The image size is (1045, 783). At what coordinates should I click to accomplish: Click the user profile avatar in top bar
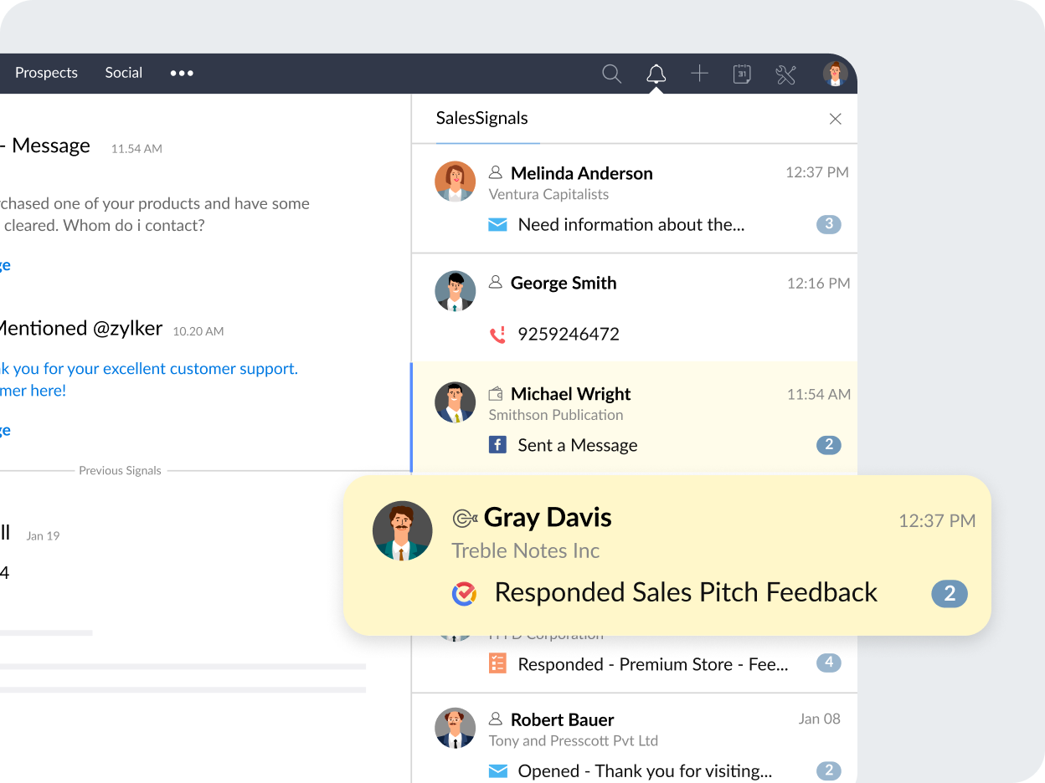click(x=835, y=74)
